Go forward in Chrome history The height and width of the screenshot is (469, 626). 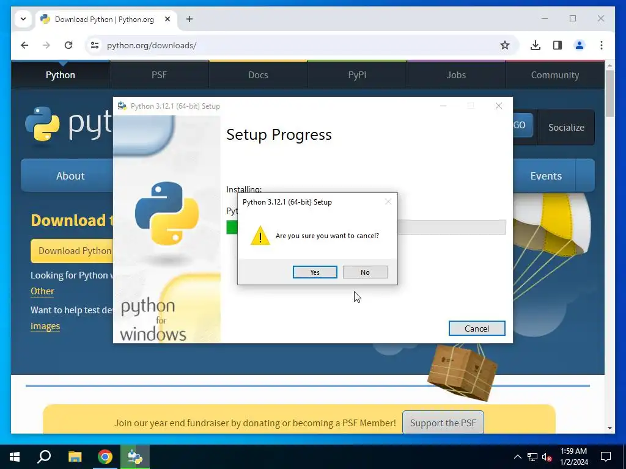click(x=46, y=45)
